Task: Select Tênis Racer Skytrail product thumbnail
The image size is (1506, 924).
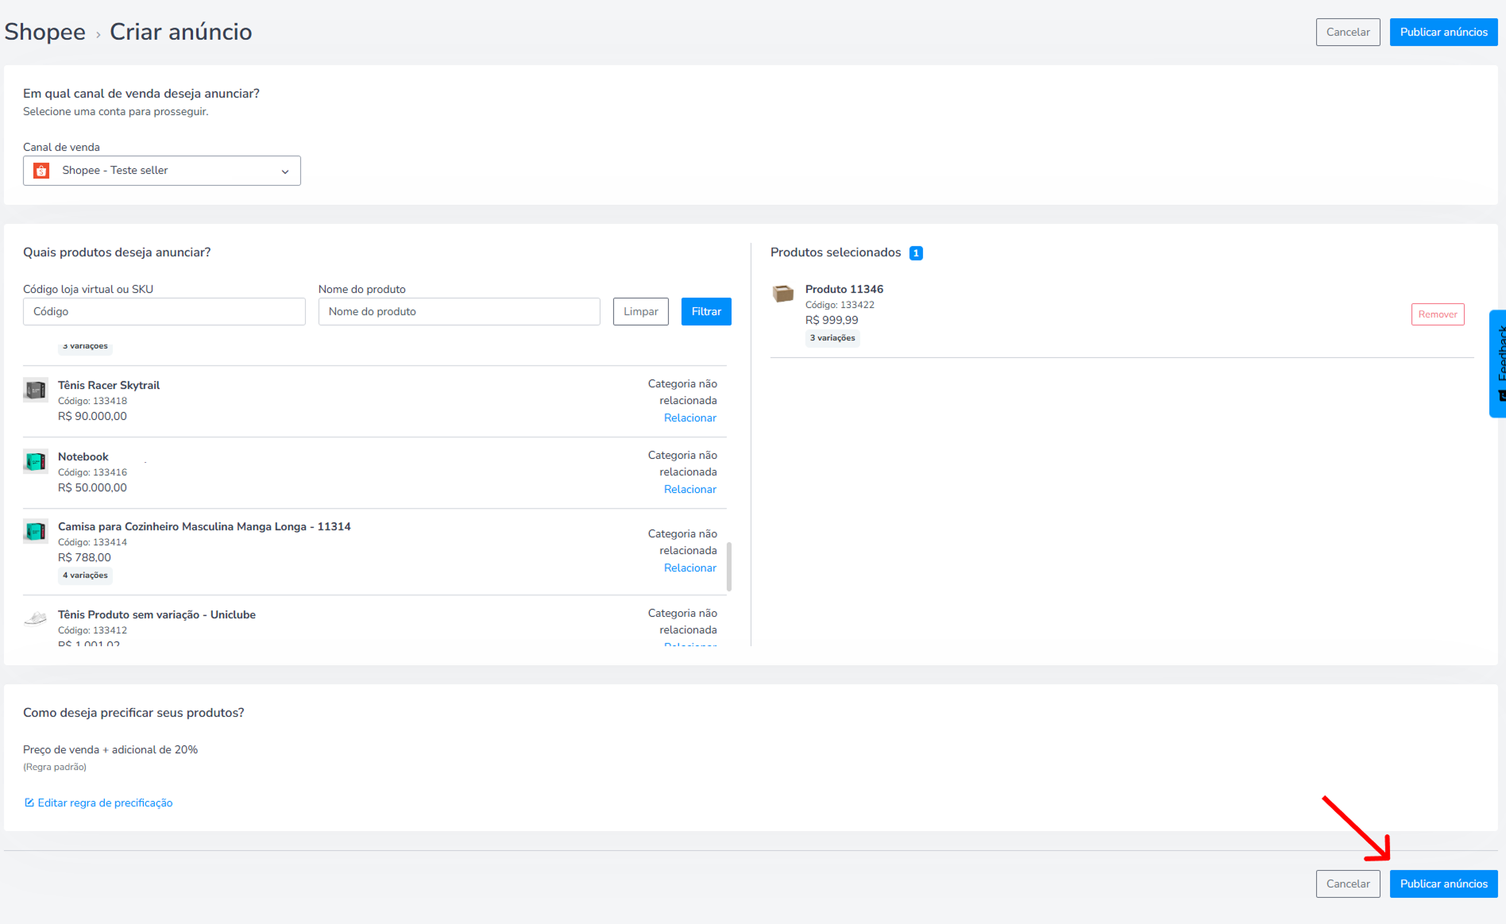Action: click(36, 390)
